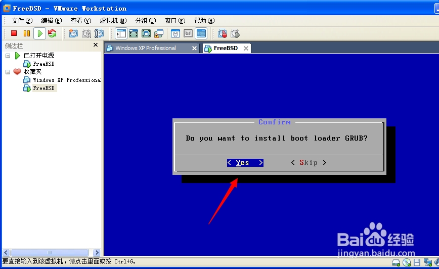Open the 文件(F) menu

[x=22, y=21]
